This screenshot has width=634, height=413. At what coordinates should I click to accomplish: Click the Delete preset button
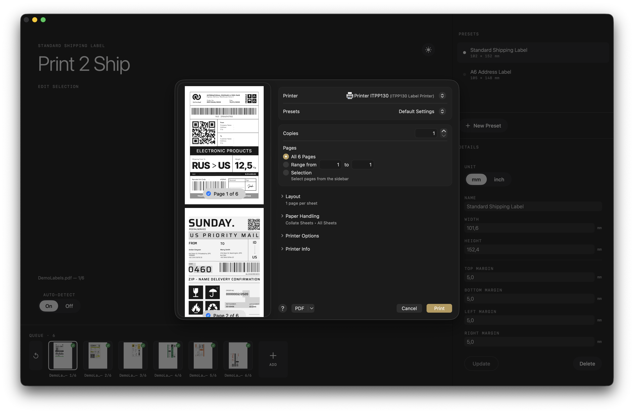[x=587, y=363]
